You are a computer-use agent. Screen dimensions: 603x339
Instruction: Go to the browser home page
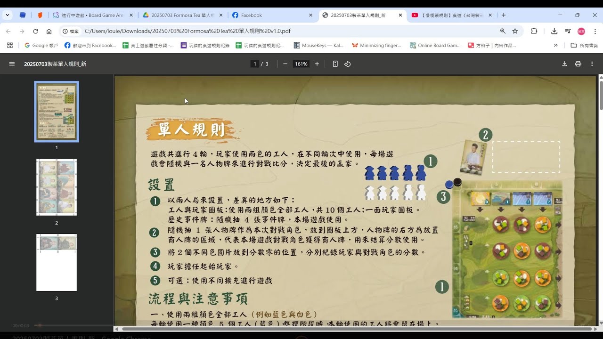[x=49, y=31]
